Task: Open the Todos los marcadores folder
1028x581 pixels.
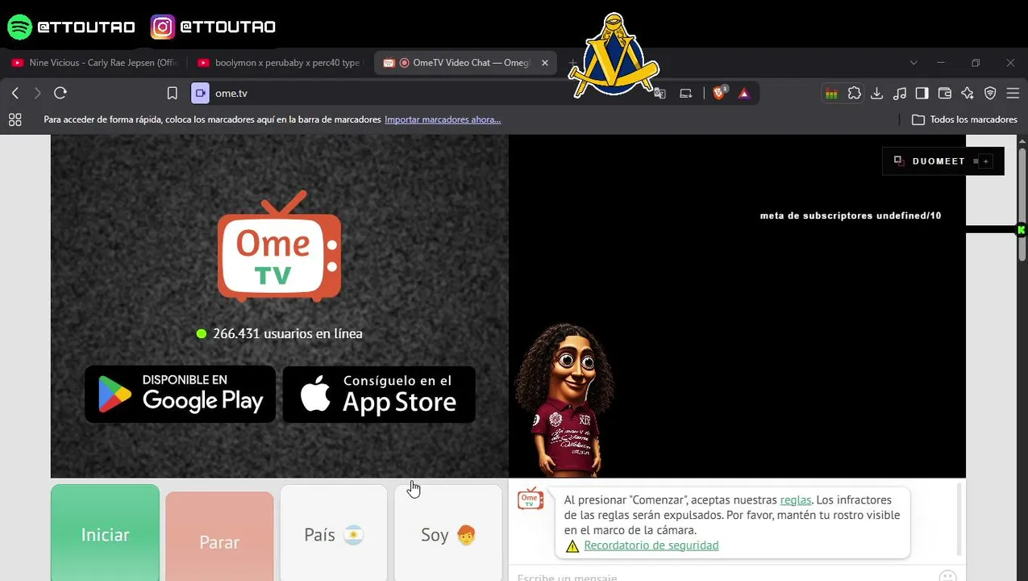Action: click(964, 119)
